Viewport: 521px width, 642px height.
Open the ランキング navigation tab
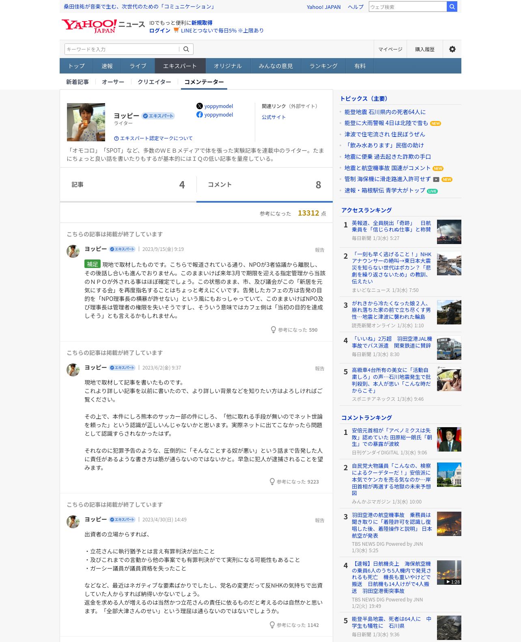click(323, 66)
